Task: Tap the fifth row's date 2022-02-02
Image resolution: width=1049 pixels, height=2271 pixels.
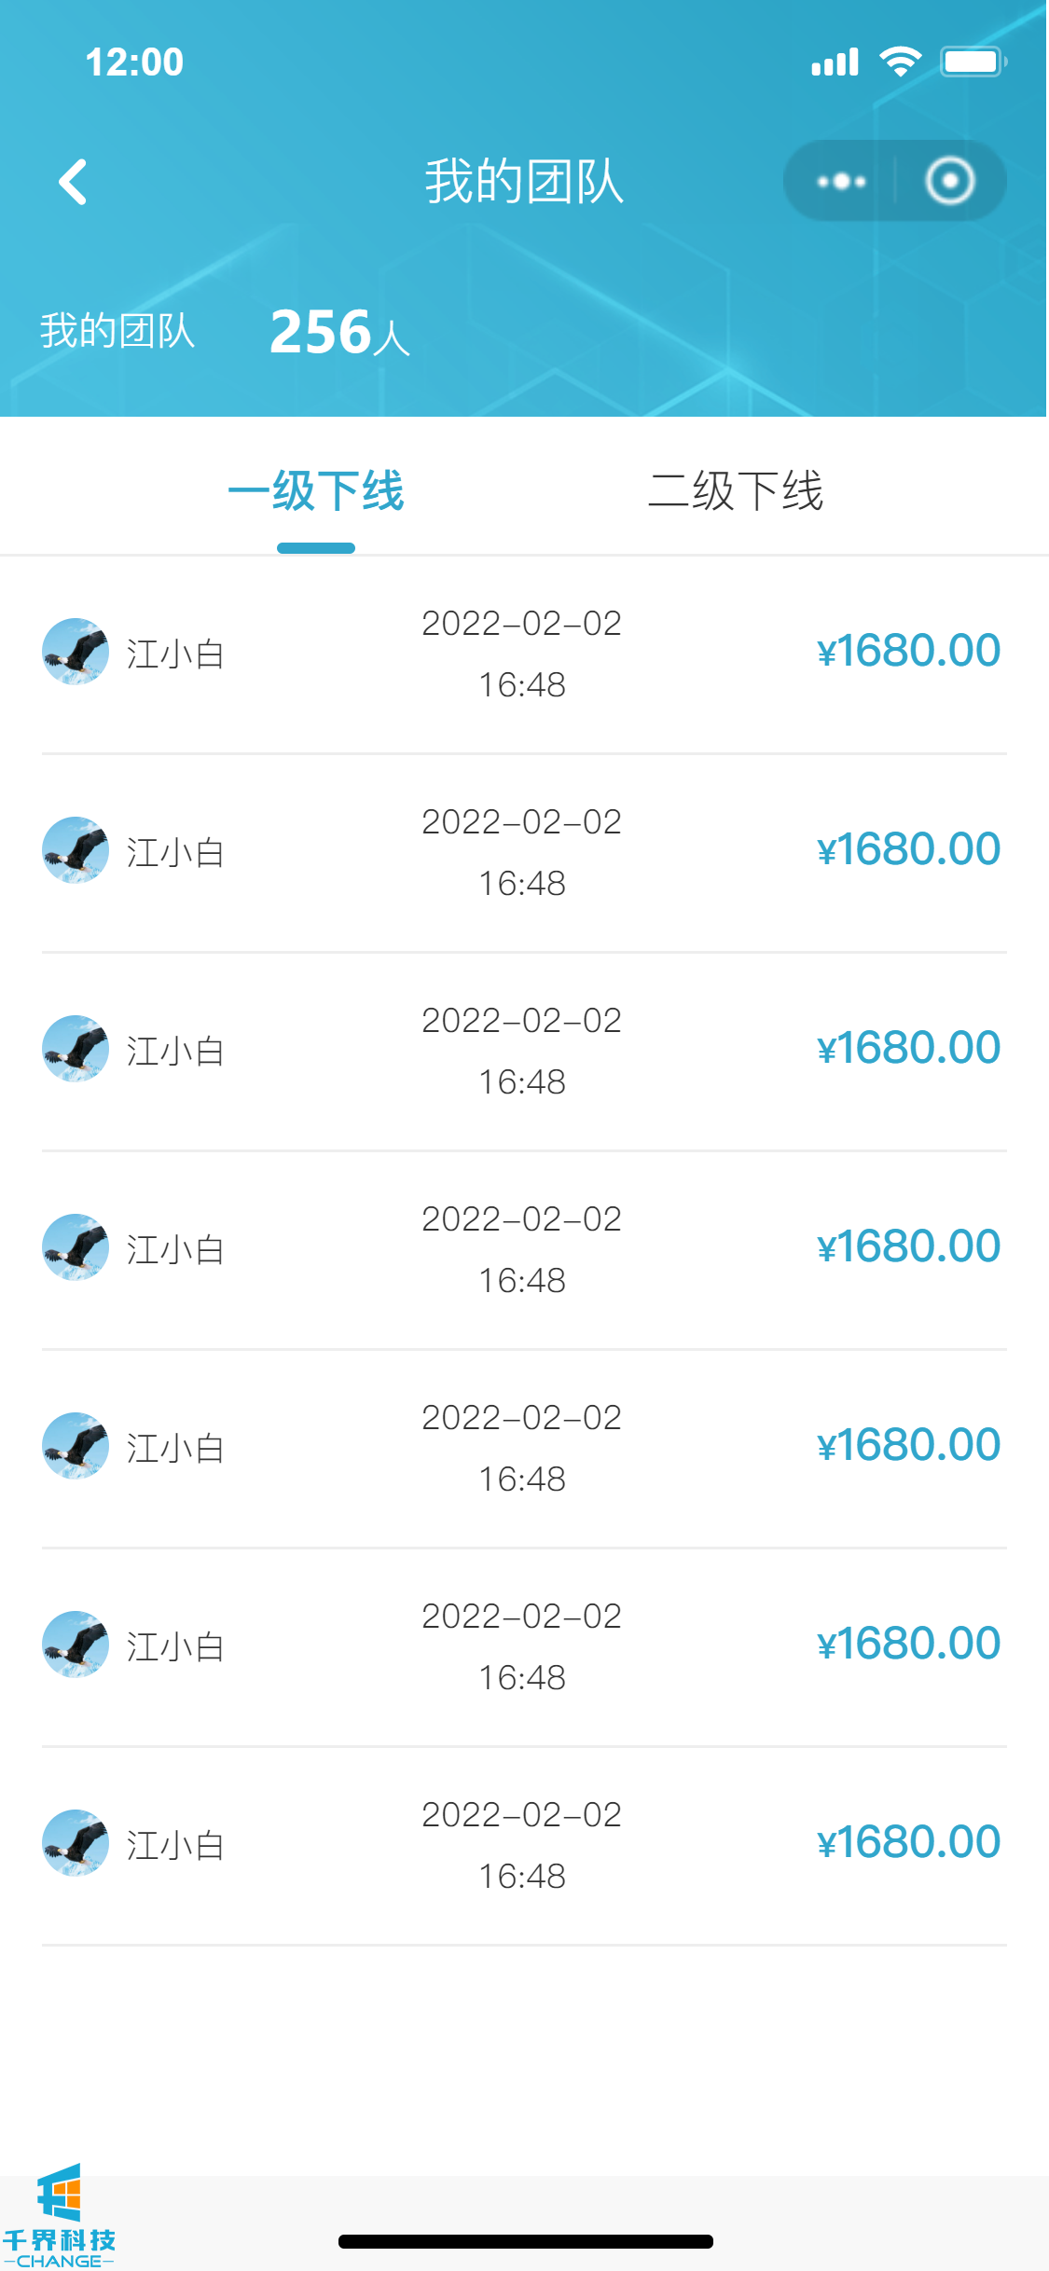Action: point(521,1418)
